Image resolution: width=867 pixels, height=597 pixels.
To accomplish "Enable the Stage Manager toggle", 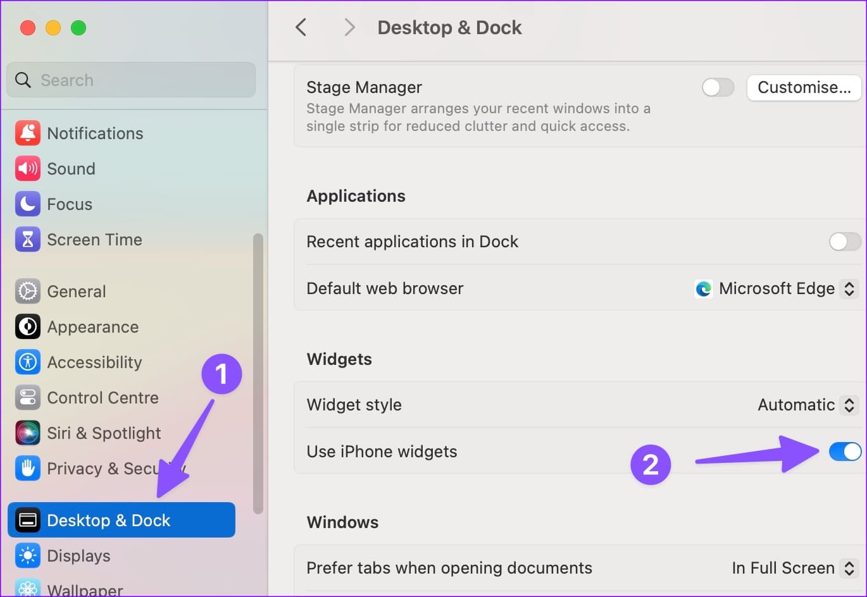I will coord(718,87).
